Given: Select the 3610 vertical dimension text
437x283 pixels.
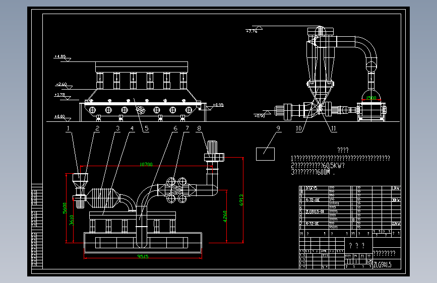Looking at the screenshot, I should (x=72, y=220).
